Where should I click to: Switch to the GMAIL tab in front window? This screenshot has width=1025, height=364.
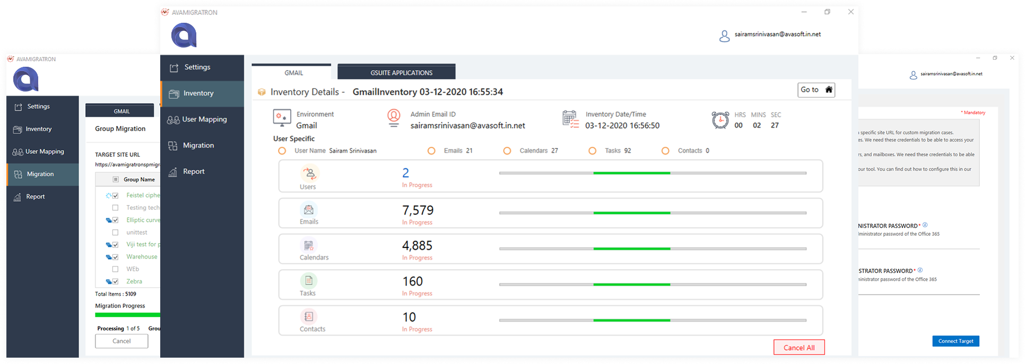point(291,72)
